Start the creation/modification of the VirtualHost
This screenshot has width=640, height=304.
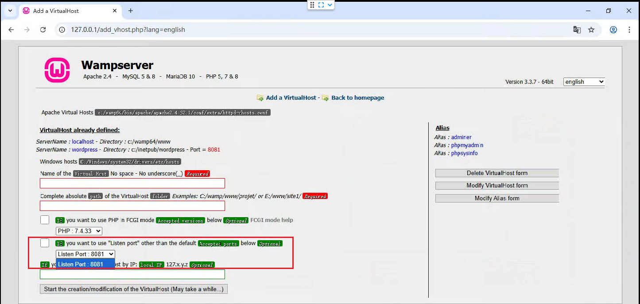[x=134, y=289]
